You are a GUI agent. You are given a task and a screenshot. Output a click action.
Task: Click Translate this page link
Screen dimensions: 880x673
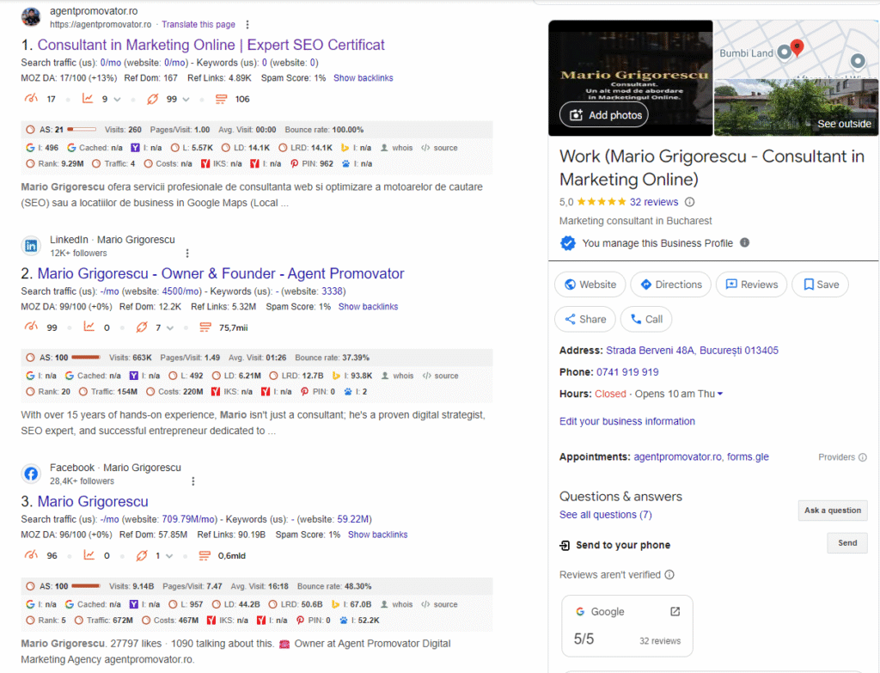pos(199,25)
